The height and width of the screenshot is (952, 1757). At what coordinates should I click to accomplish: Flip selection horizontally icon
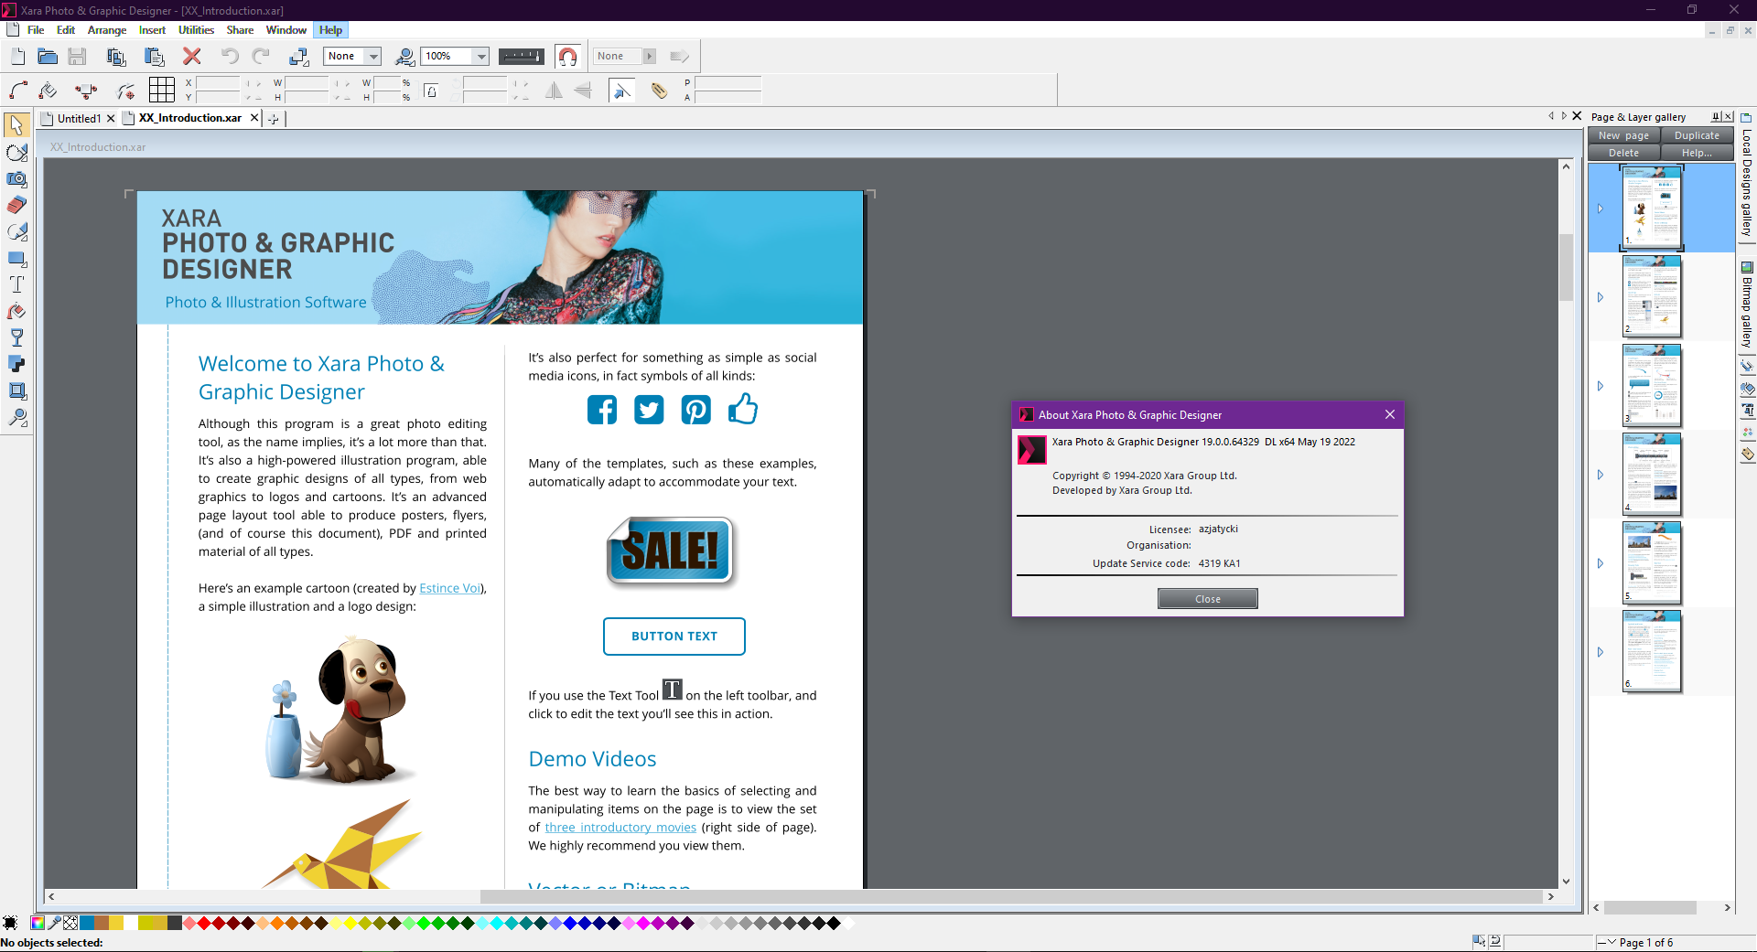[x=553, y=90]
